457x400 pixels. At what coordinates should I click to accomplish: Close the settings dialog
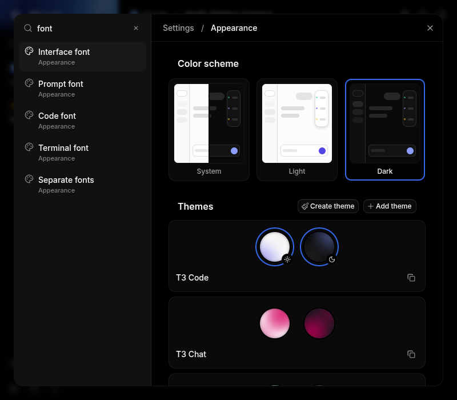click(x=430, y=28)
